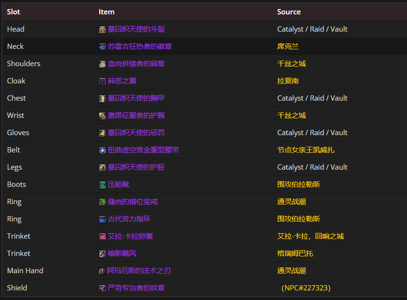Click the 席克兰 source link
407x300 pixels.
(288, 46)
